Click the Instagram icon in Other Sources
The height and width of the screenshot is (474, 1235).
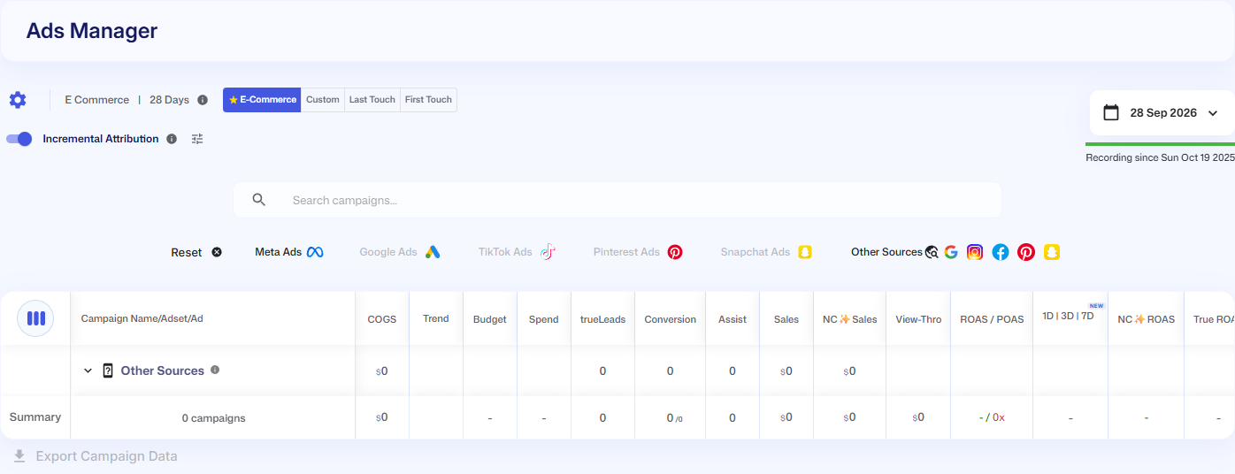pos(975,252)
